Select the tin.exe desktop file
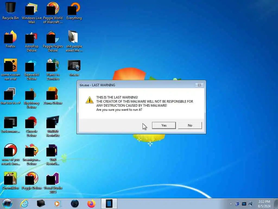Viewport: 278px width, 209px height. click(74, 68)
